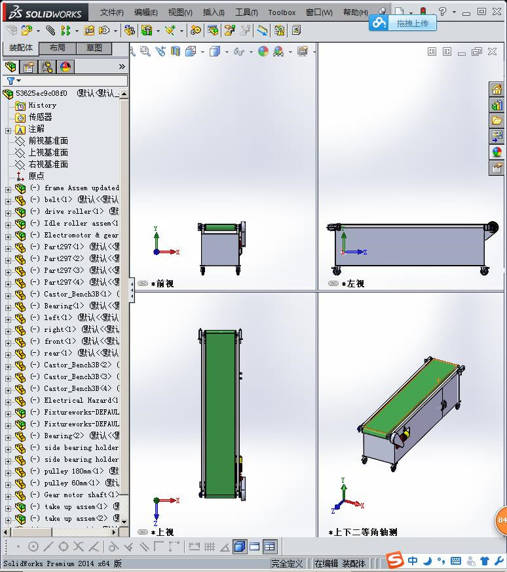Open the Hide/Show Items dropdown arrow
The height and width of the screenshot is (572, 507).
251,52
